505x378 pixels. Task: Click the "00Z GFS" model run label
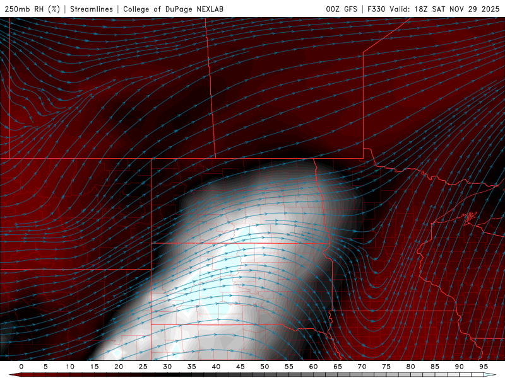click(342, 9)
